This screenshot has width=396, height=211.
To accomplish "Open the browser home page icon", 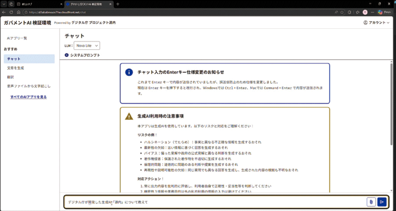I will point(18,12).
